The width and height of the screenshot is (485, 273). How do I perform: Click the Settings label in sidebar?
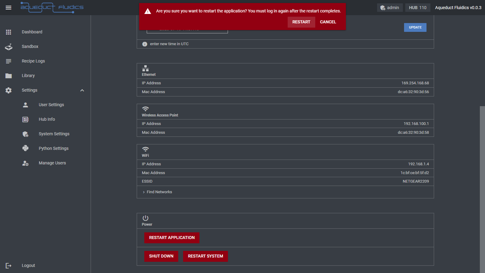click(29, 90)
